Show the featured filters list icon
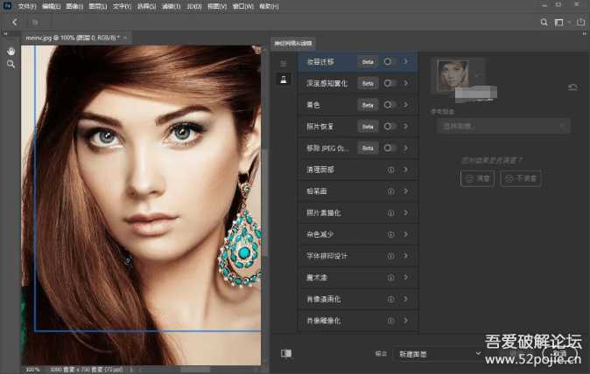The height and width of the screenshot is (374, 590). click(284, 63)
